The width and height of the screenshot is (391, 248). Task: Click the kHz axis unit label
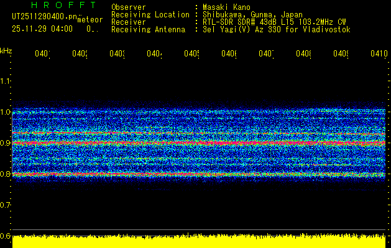6,50
